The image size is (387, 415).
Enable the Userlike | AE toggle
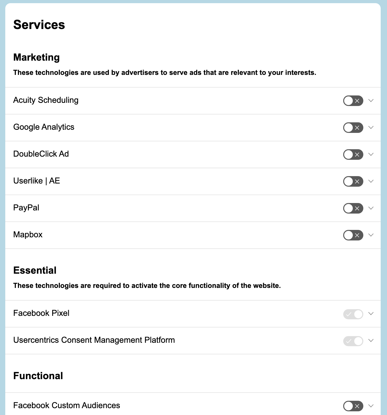point(353,181)
